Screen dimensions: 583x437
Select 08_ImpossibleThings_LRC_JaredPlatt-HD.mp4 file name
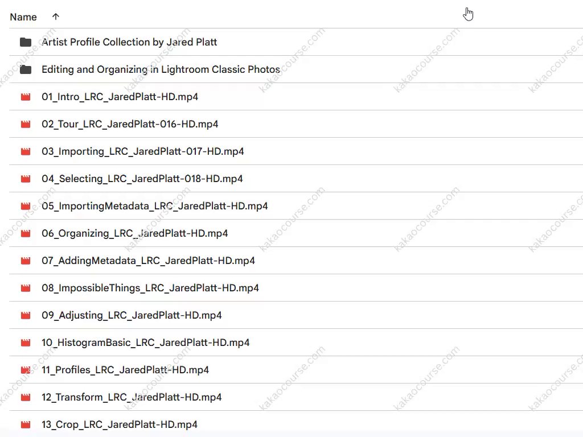click(x=150, y=288)
